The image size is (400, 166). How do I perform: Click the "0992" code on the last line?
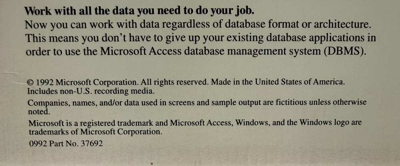click(37, 144)
